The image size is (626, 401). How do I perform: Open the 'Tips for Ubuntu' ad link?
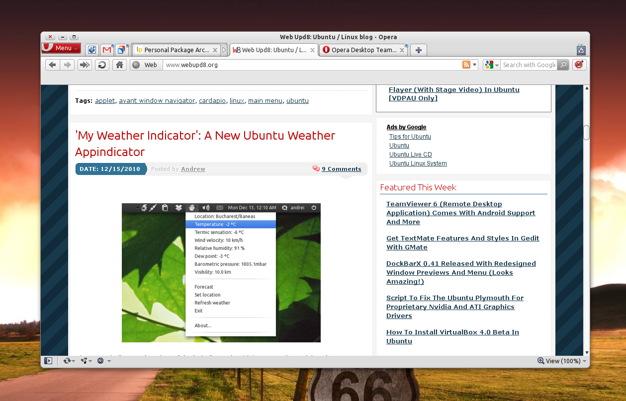(x=410, y=137)
